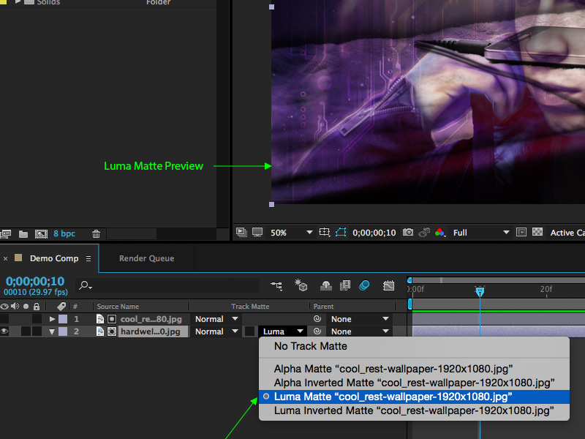Toggle solo switch for layer 2
Image resolution: width=585 pixels, height=439 pixels.
[x=26, y=331]
